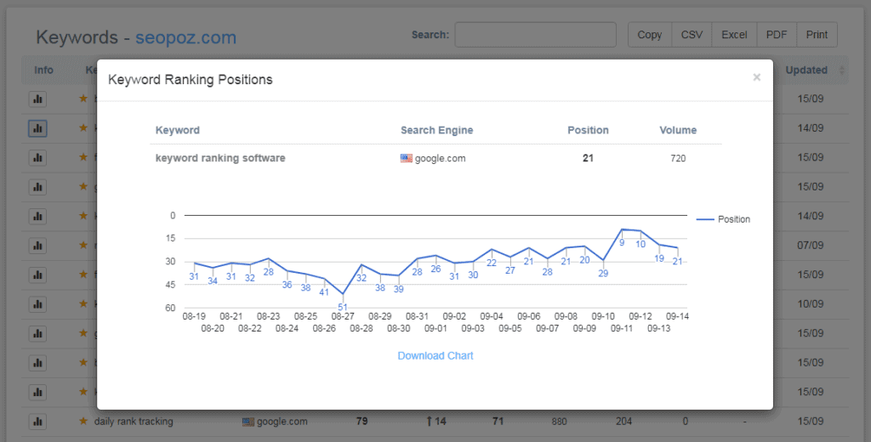Click the up-arrow 14 change value
This screenshot has width=871, height=442.
click(436, 422)
